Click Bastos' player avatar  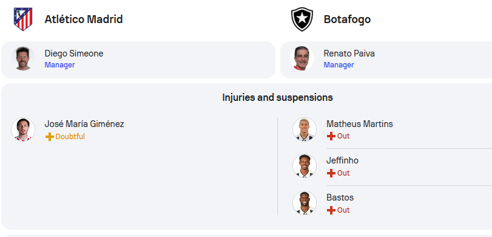pyautogui.click(x=305, y=203)
